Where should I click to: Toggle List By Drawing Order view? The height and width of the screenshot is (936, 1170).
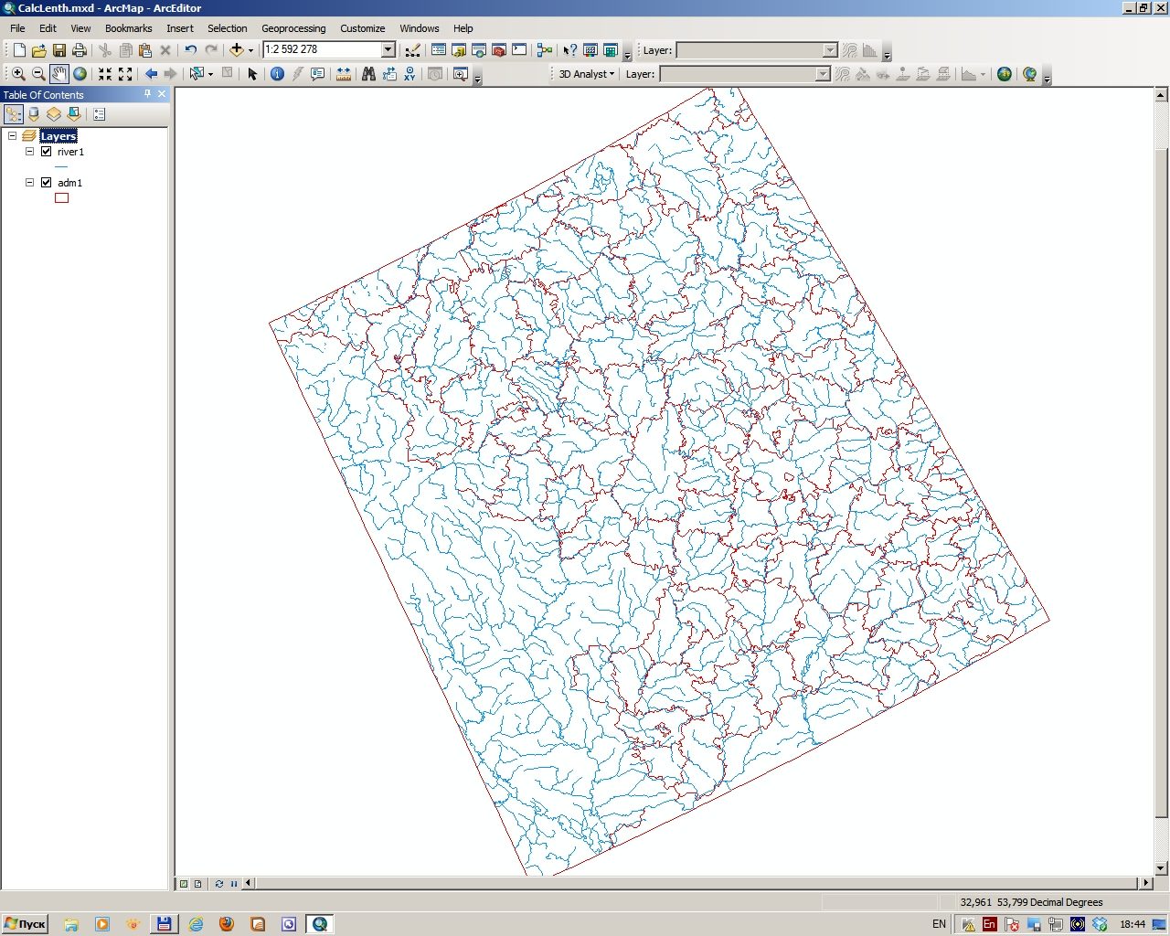[x=14, y=114]
